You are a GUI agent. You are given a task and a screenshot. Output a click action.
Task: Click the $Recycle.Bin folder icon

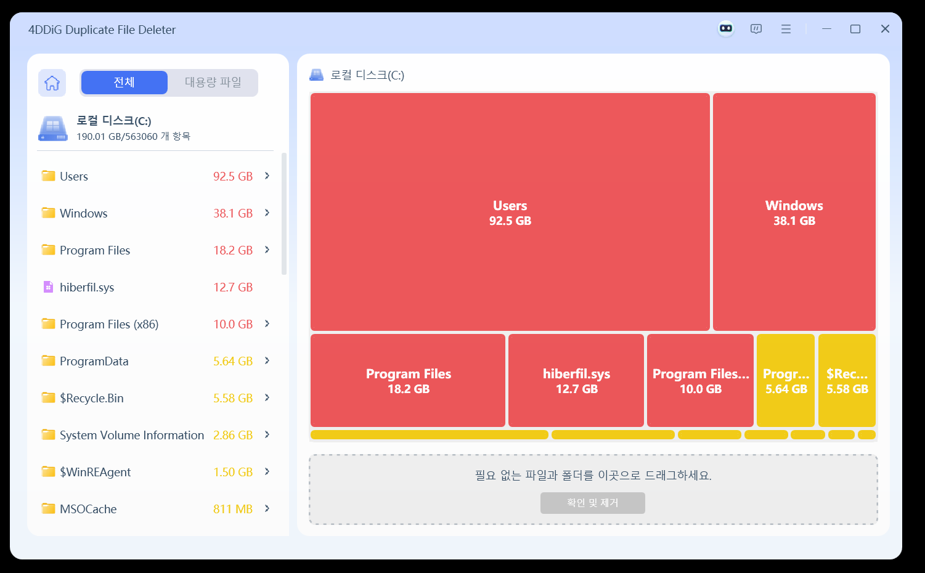point(49,397)
